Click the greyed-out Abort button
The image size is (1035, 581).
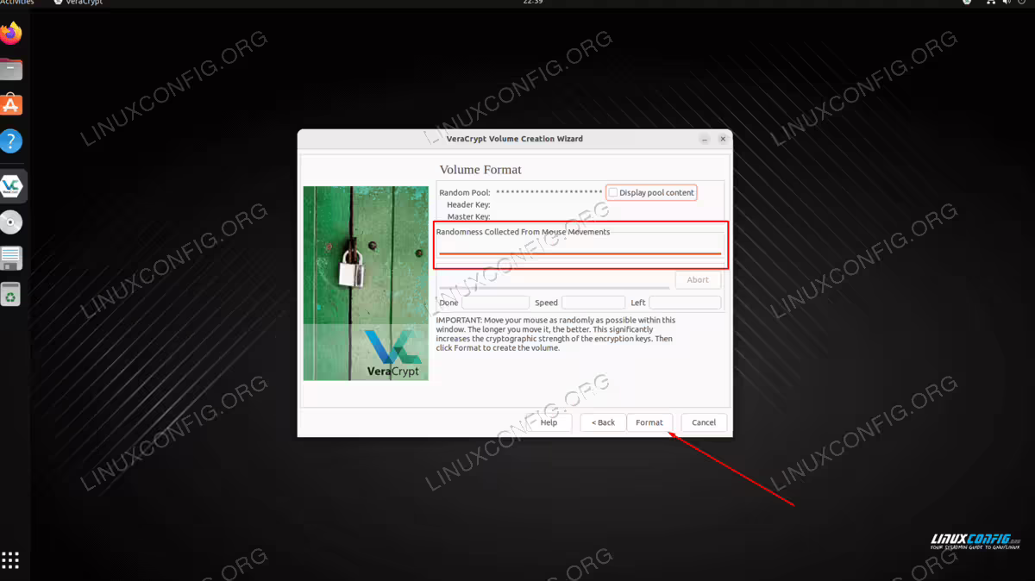[698, 280]
